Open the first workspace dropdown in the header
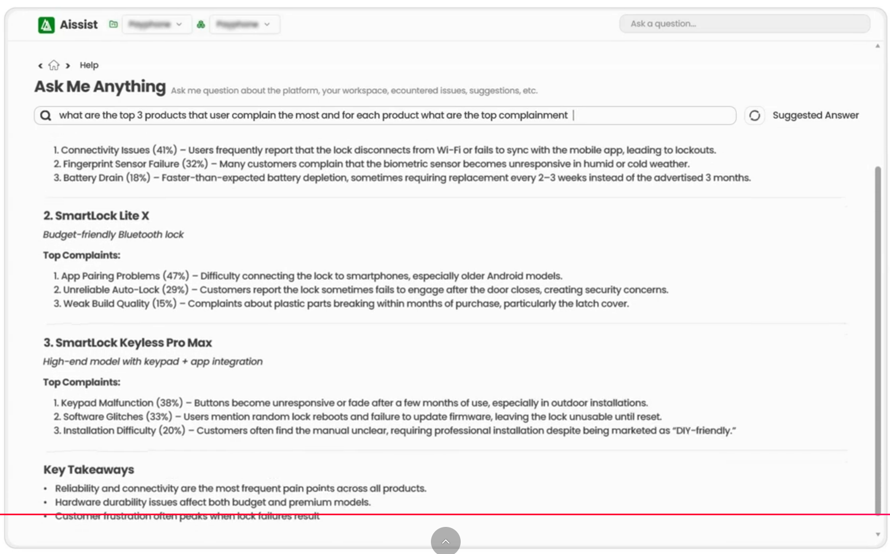 point(156,24)
